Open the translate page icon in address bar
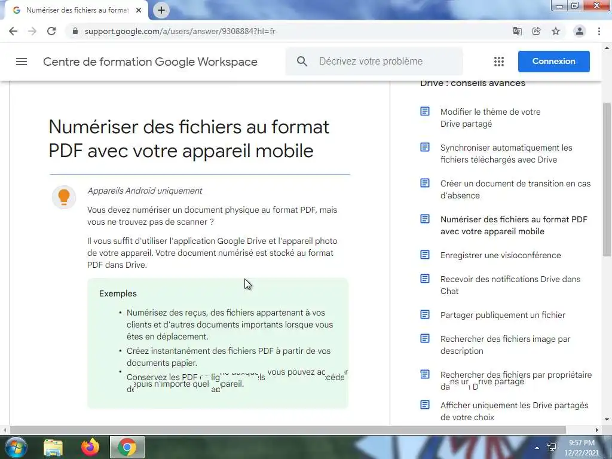Screen dimensions: 612x459 (x=517, y=31)
